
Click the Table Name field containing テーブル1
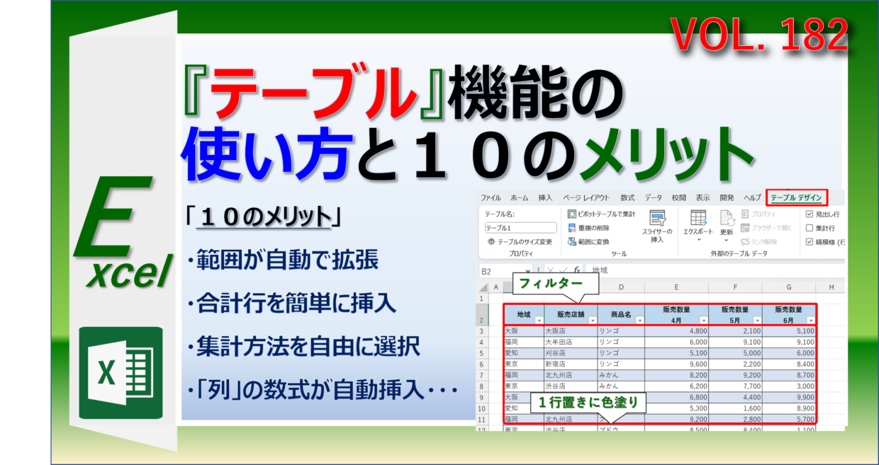521,228
